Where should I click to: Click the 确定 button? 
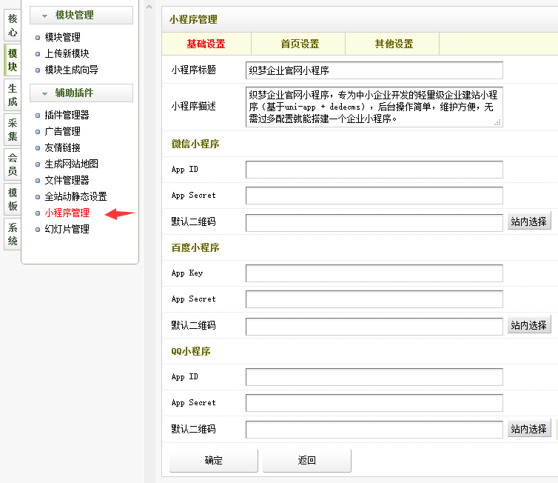point(214,461)
